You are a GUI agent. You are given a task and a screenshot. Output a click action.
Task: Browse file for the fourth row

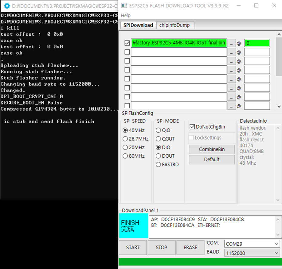point(231,70)
